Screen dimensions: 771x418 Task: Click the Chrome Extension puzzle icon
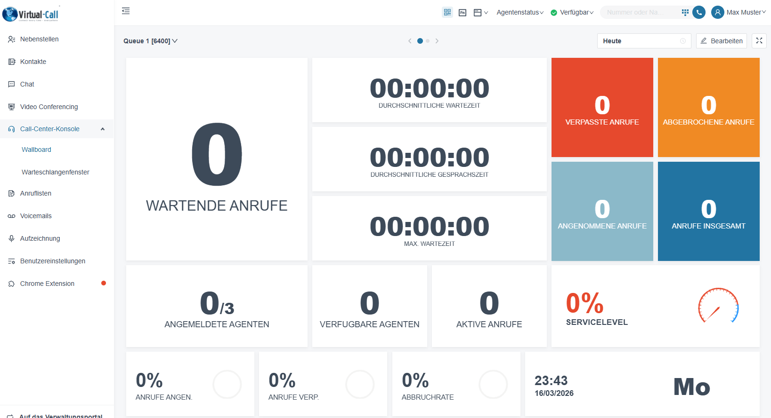pos(11,284)
